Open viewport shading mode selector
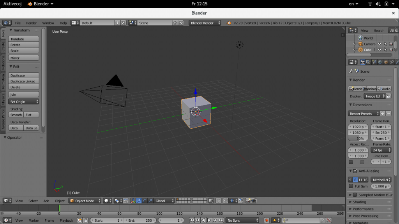Screen dimensions: 399x224 (108, 201)
